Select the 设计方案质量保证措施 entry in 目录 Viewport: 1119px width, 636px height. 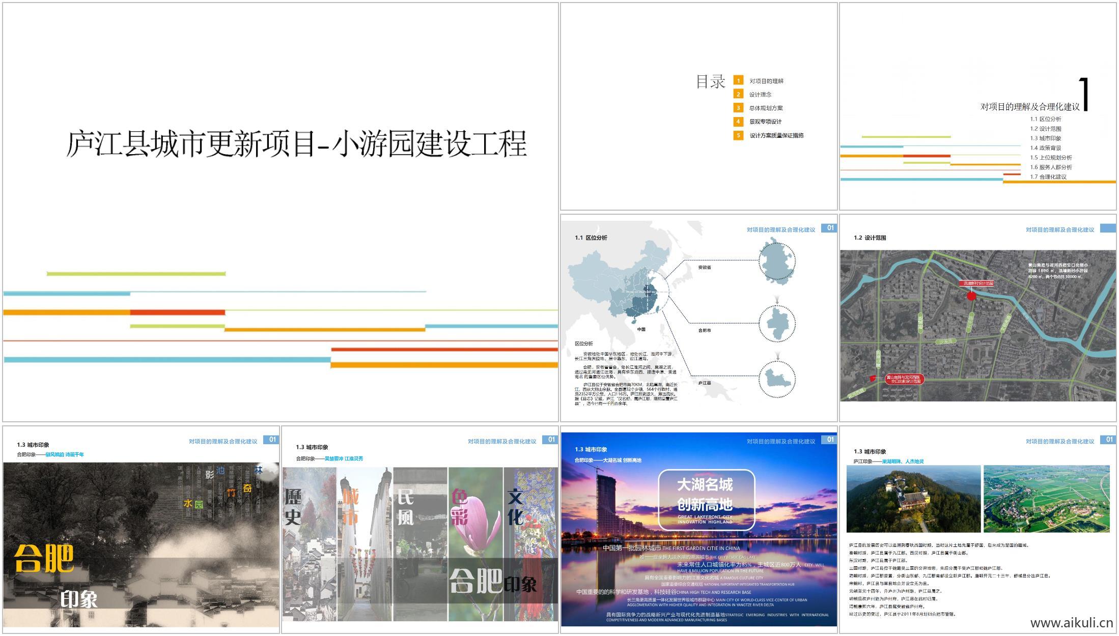[777, 135]
